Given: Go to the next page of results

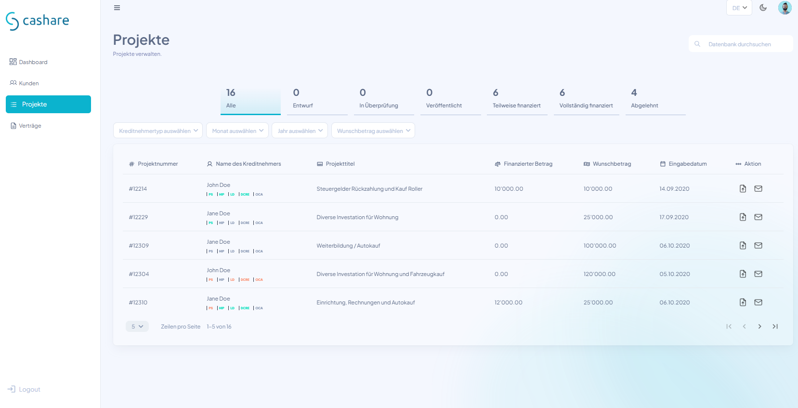Looking at the screenshot, I should coord(760,327).
